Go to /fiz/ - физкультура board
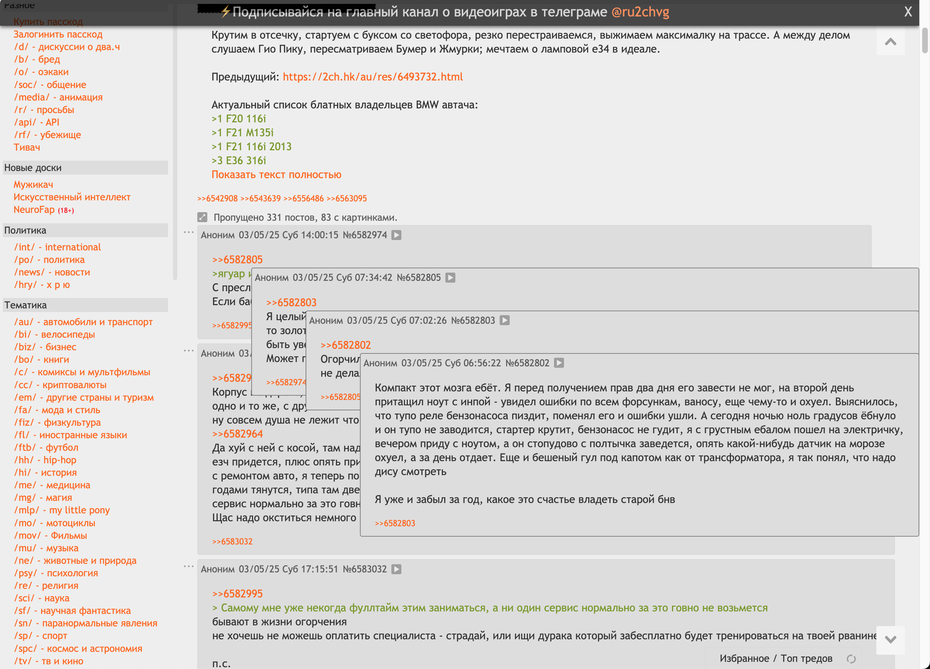The height and width of the screenshot is (669, 930). tap(58, 423)
